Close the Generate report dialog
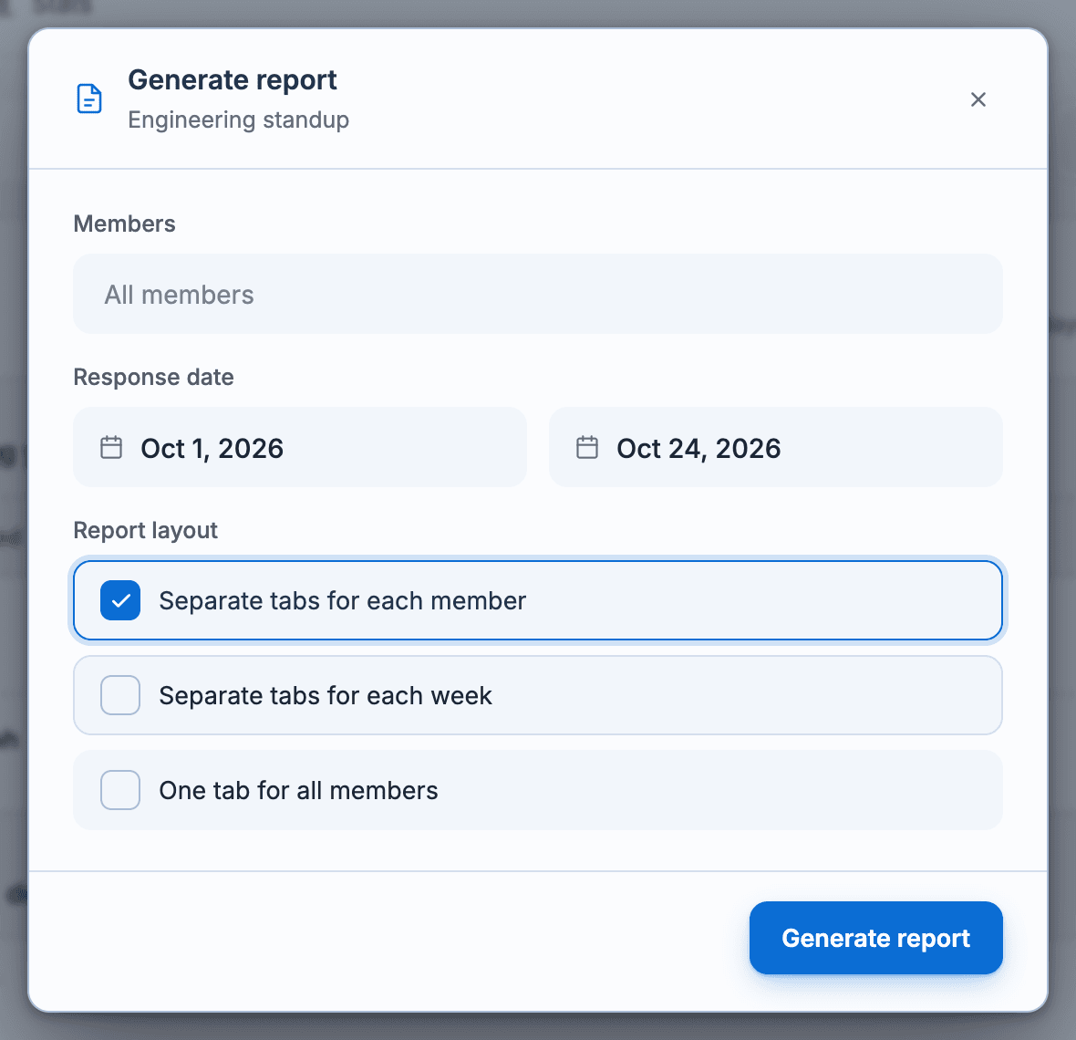The image size is (1076, 1040). [978, 99]
